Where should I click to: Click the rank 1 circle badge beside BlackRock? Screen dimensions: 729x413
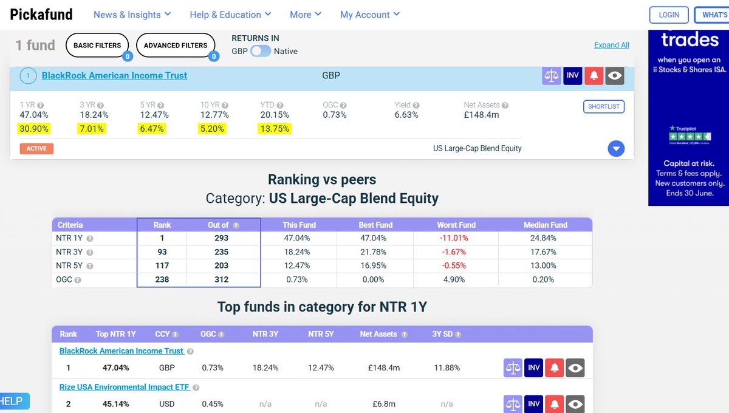click(28, 76)
